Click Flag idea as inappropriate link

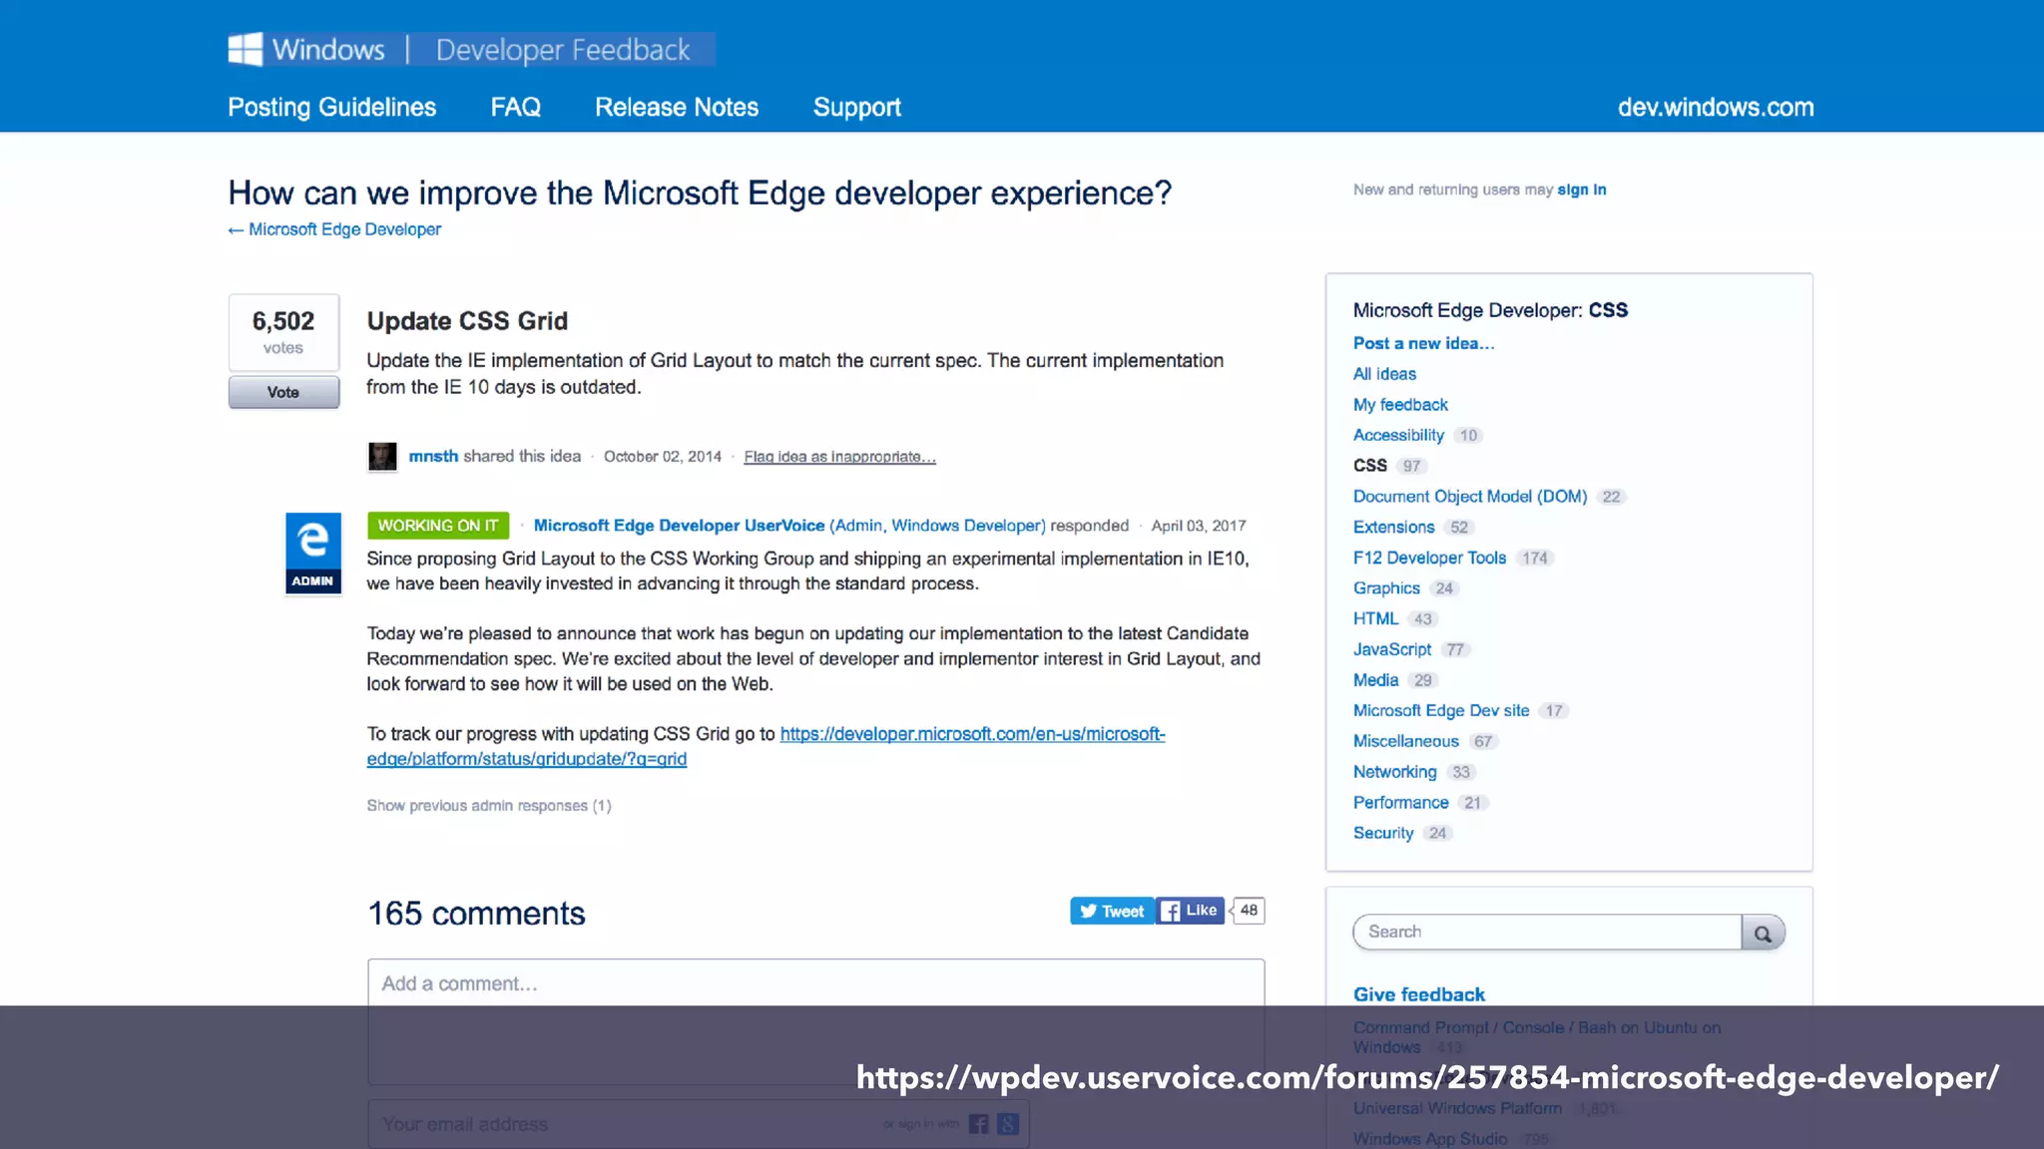(839, 457)
